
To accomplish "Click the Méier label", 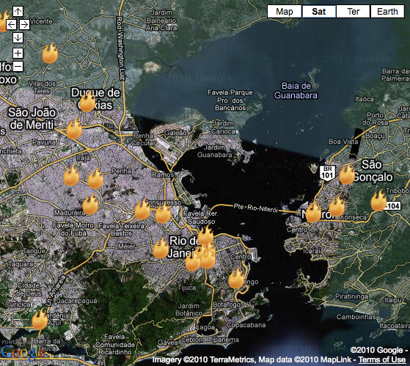I will coord(127,246).
